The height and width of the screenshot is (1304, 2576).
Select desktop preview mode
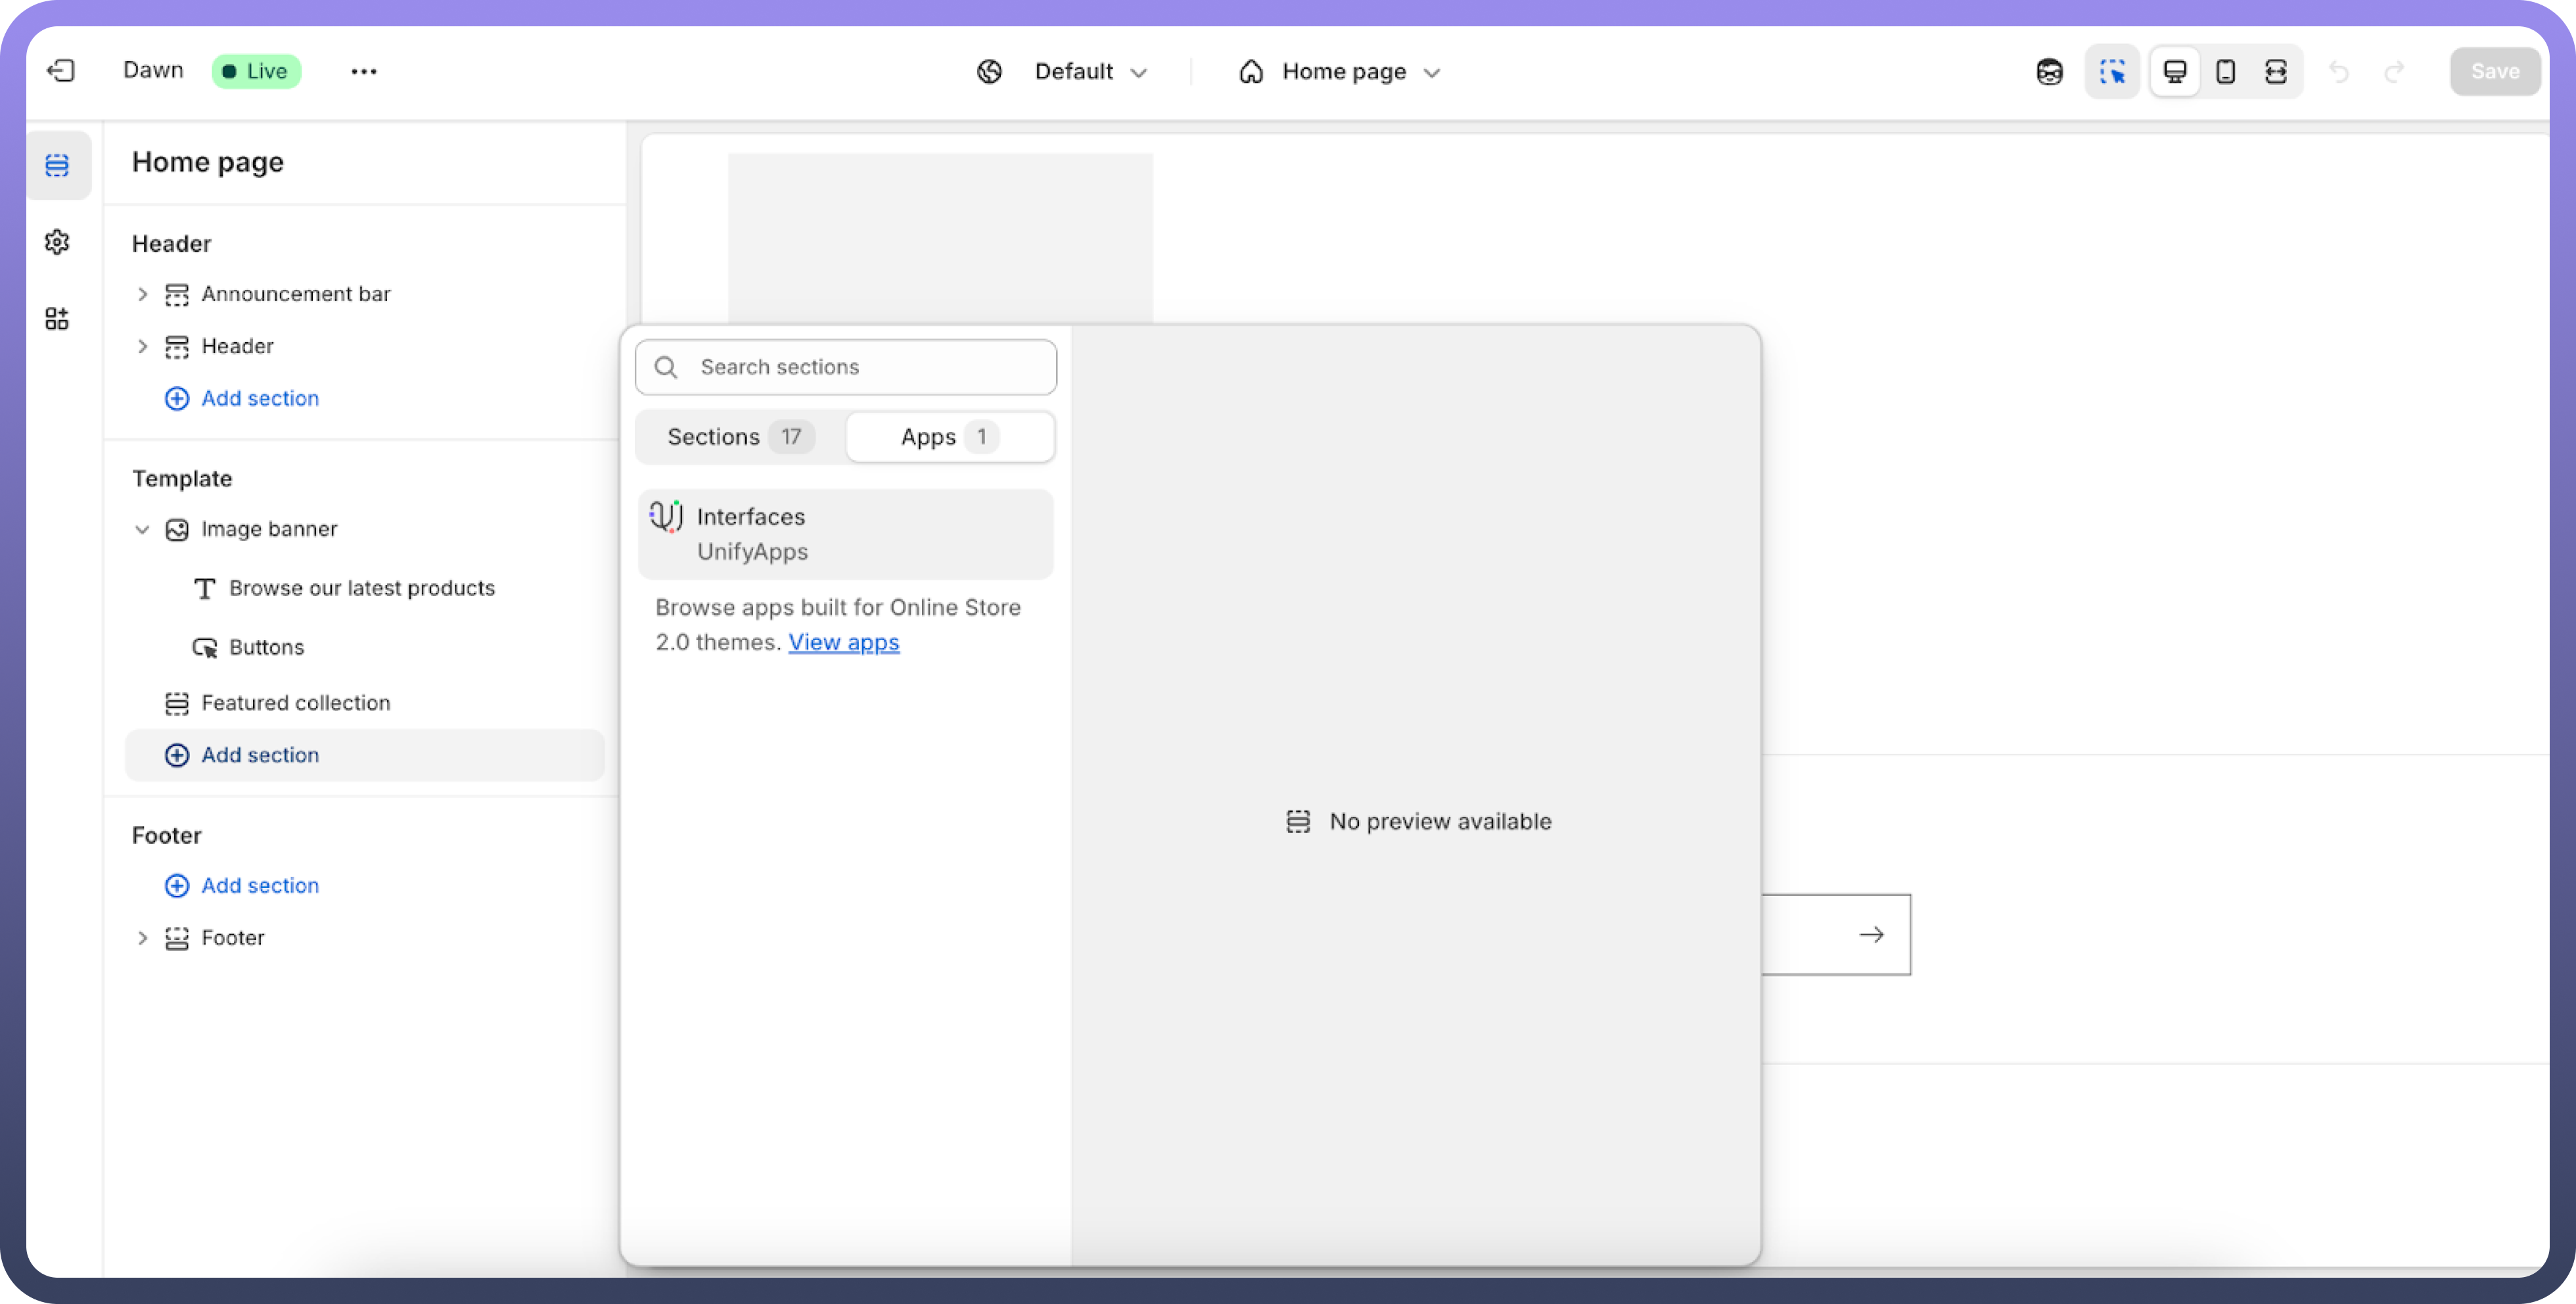coord(2174,71)
